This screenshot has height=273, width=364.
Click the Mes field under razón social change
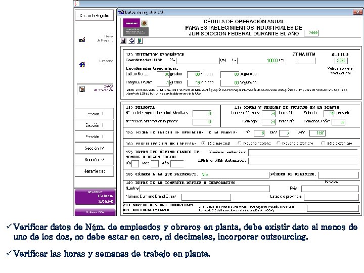click(155, 164)
